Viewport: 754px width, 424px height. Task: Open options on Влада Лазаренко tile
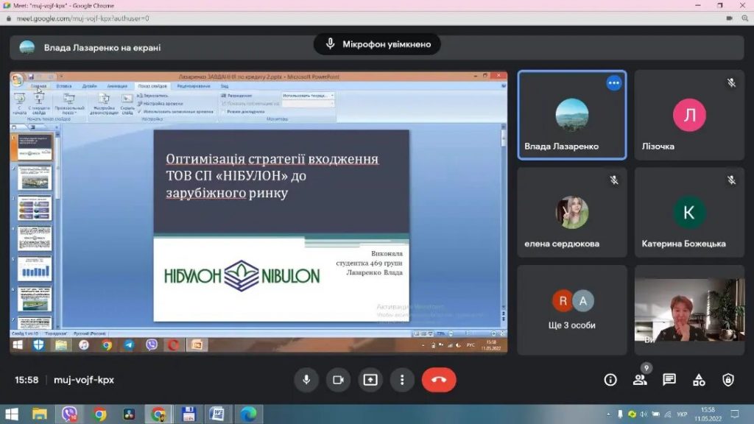click(613, 83)
